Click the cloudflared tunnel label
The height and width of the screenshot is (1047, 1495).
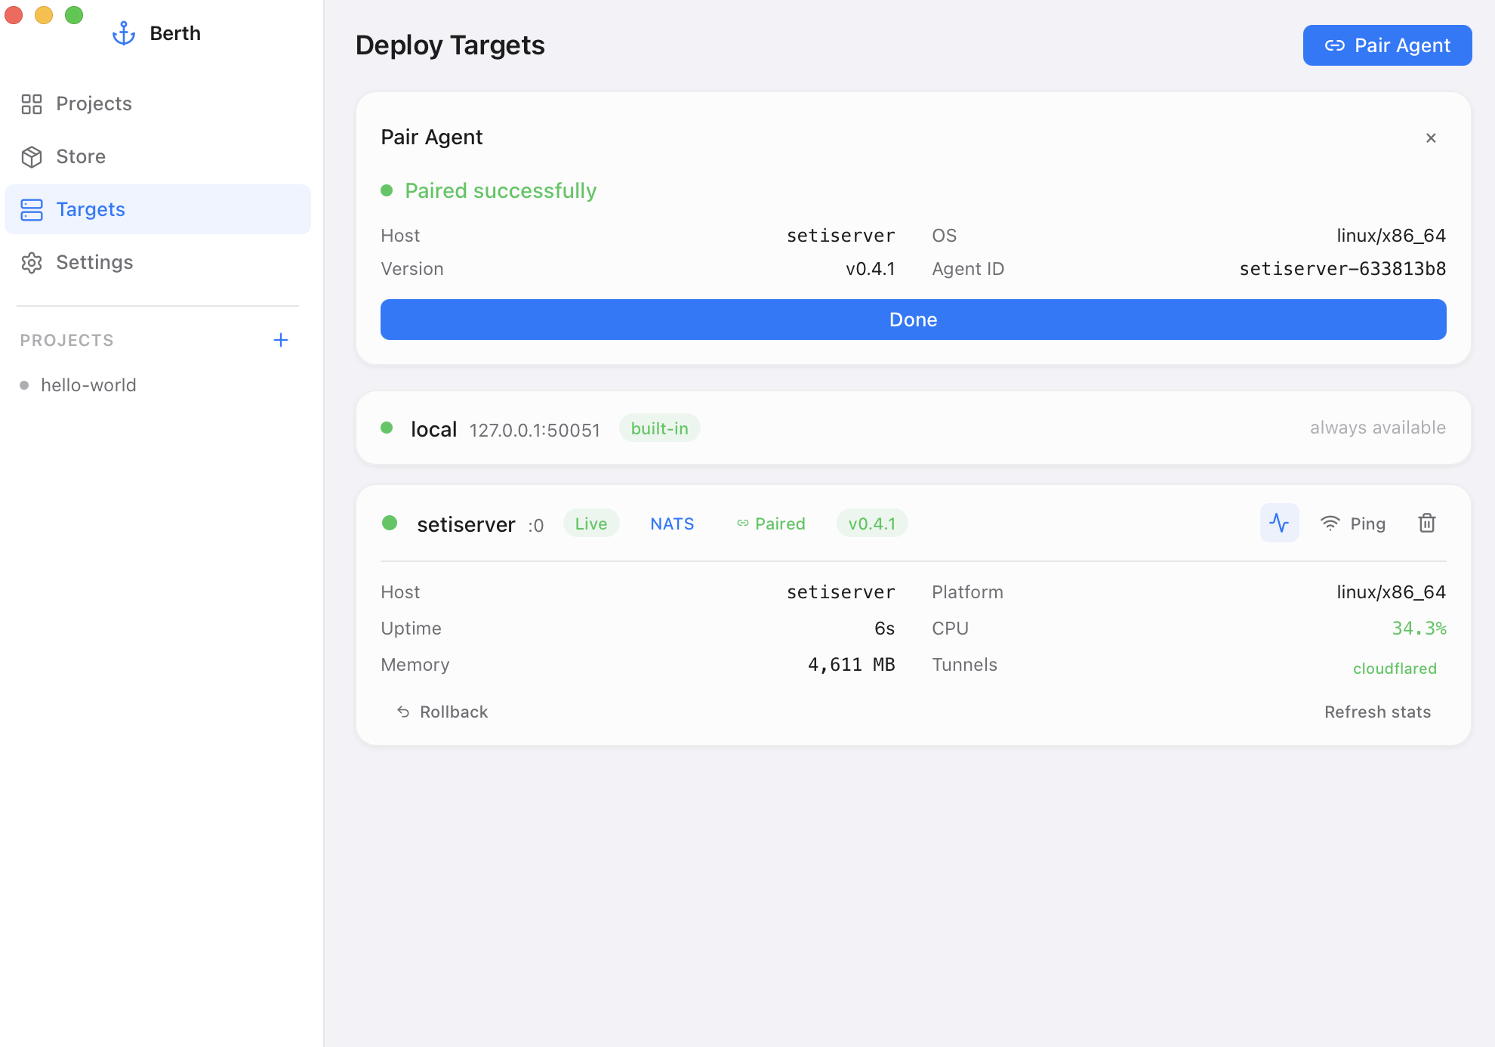coord(1395,669)
